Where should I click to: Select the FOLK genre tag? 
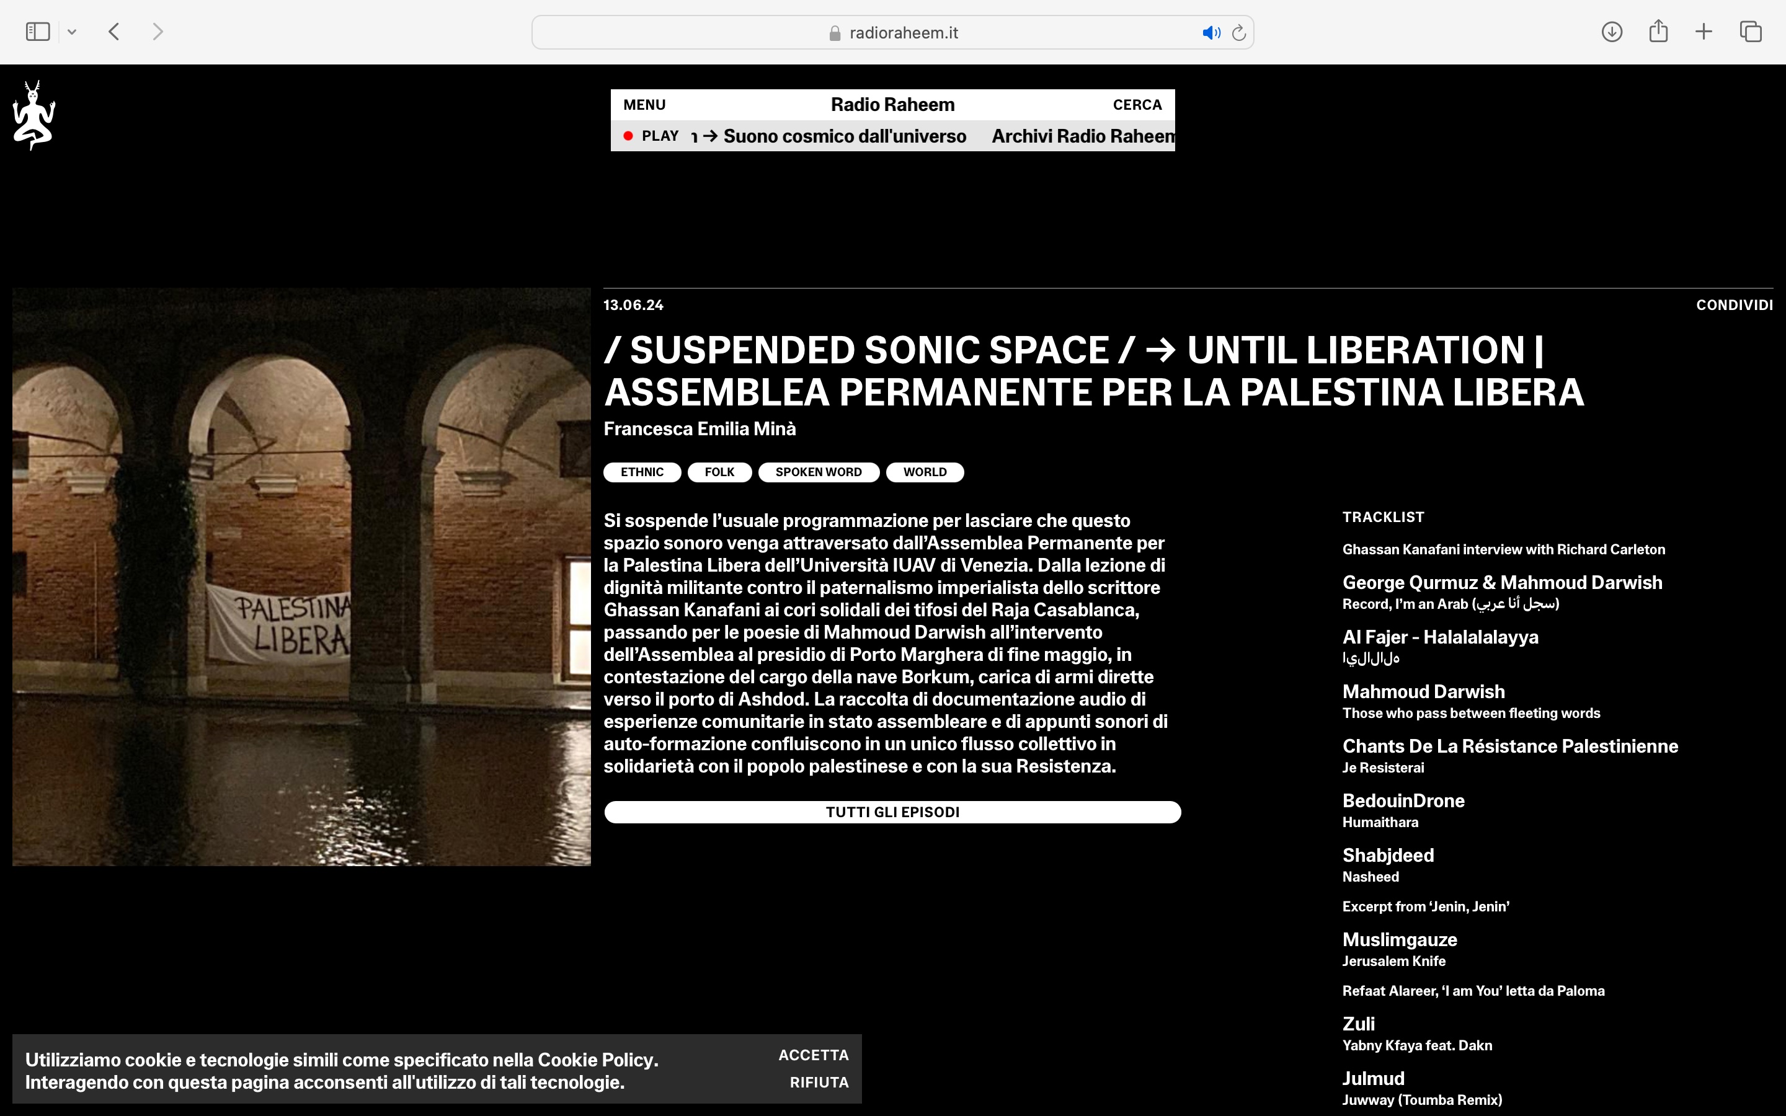719,472
